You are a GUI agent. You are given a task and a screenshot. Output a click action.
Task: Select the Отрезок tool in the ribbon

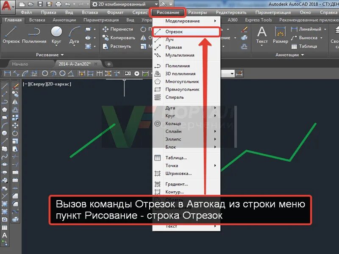pyautogui.click(x=11, y=35)
